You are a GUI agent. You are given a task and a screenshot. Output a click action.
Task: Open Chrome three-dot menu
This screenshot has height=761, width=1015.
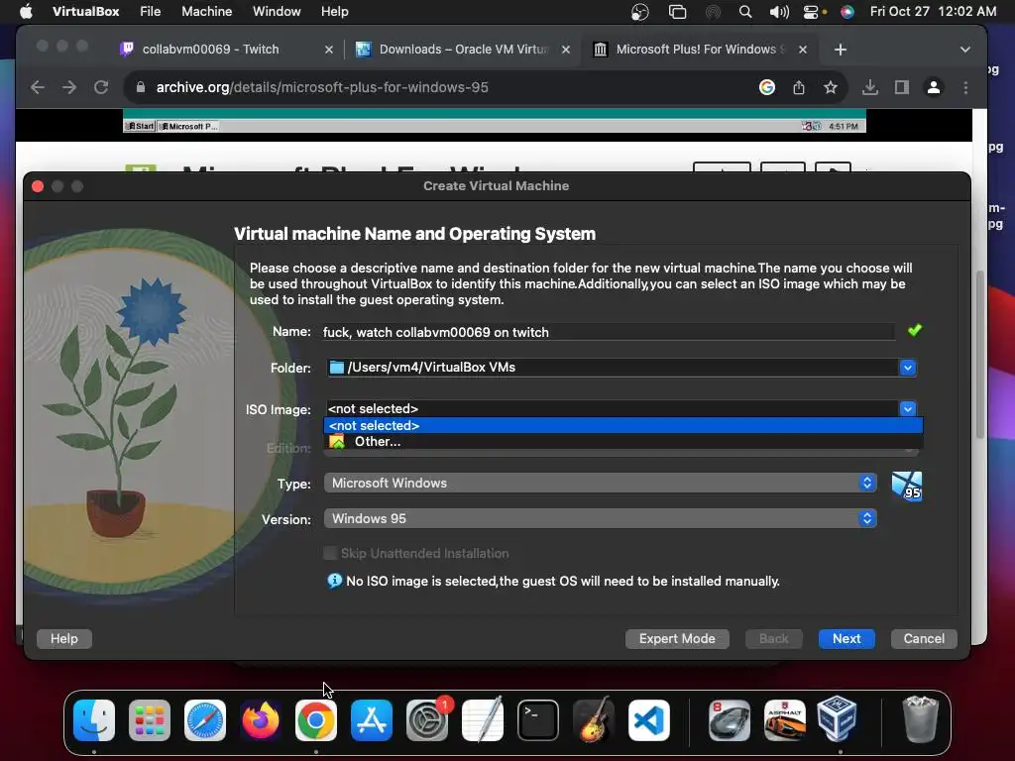965,87
